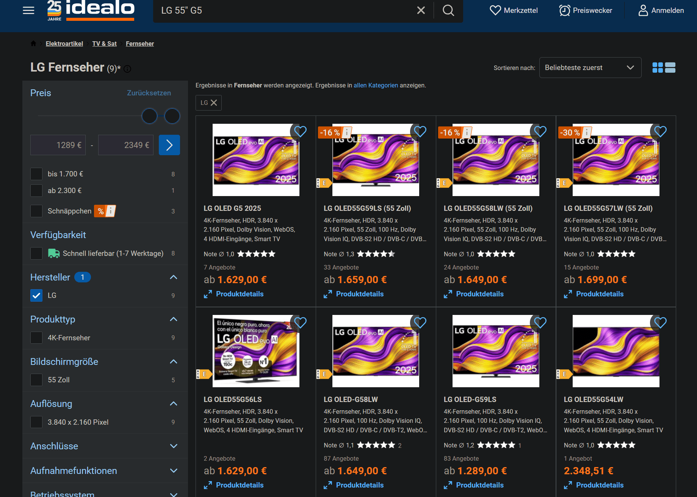Check the 'ab 2.300 €' box

(x=36, y=191)
